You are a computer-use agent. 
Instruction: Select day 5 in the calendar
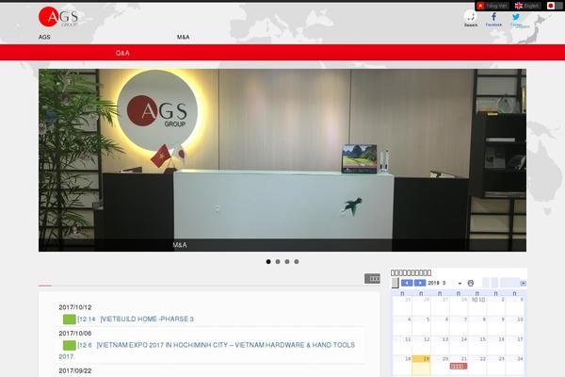[x=428, y=320]
